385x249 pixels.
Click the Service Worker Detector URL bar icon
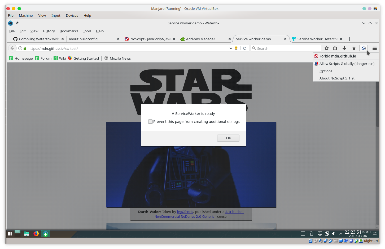236,48
